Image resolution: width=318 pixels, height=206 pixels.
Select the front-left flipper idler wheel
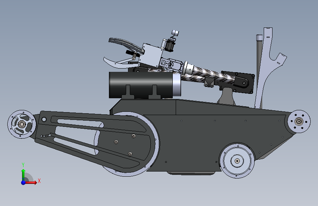coord(22,124)
